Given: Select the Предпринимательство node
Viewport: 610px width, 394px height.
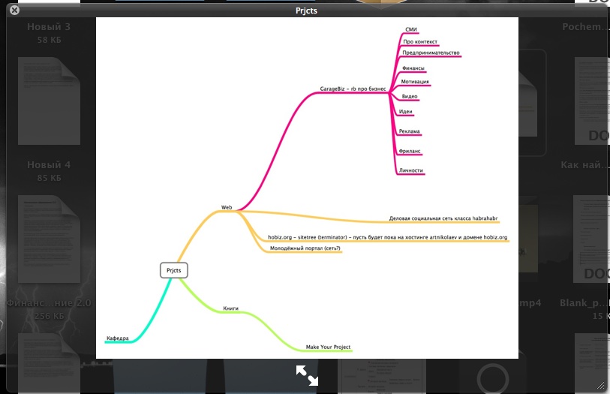Looking at the screenshot, I should [x=431, y=53].
